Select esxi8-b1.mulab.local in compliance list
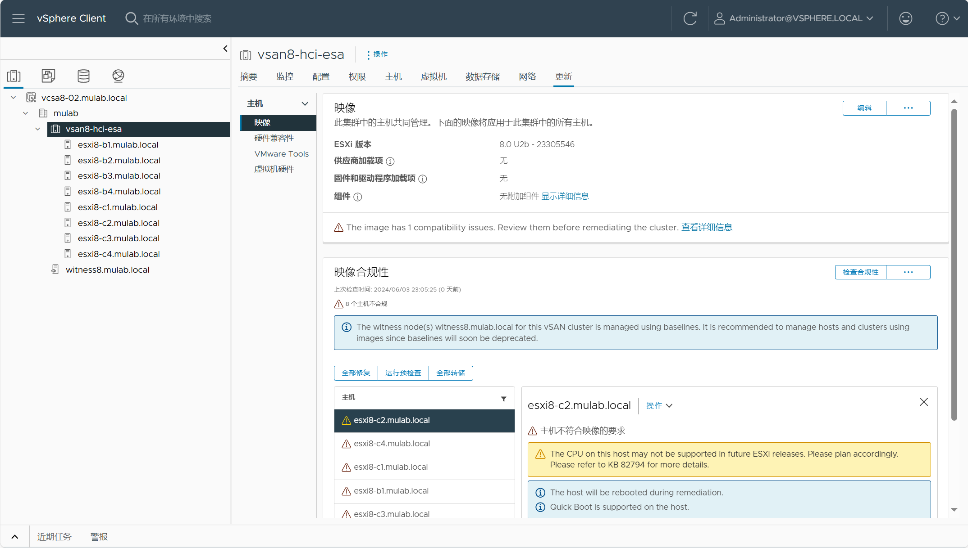Image resolution: width=968 pixels, height=548 pixels. point(424,491)
